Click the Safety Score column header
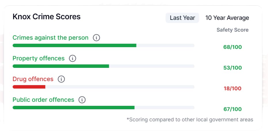268x136 pixels. [x=232, y=30]
